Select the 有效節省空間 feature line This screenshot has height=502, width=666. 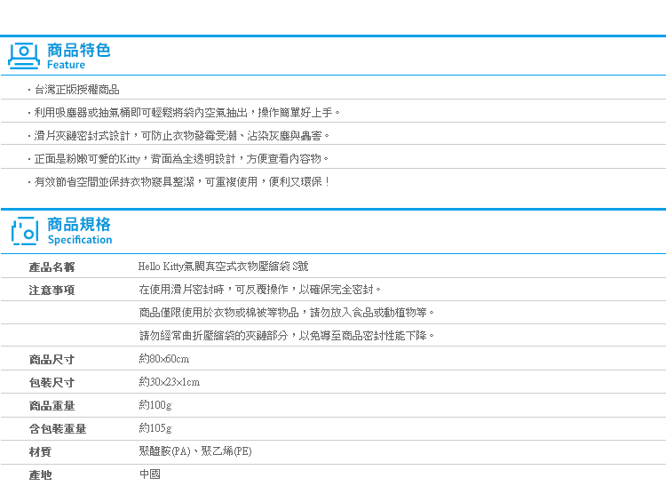pyautogui.click(x=181, y=182)
